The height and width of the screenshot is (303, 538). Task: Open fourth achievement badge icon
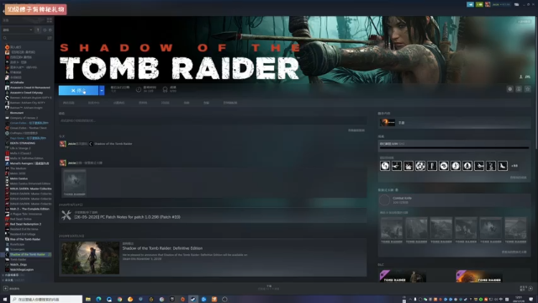(x=420, y=166)
